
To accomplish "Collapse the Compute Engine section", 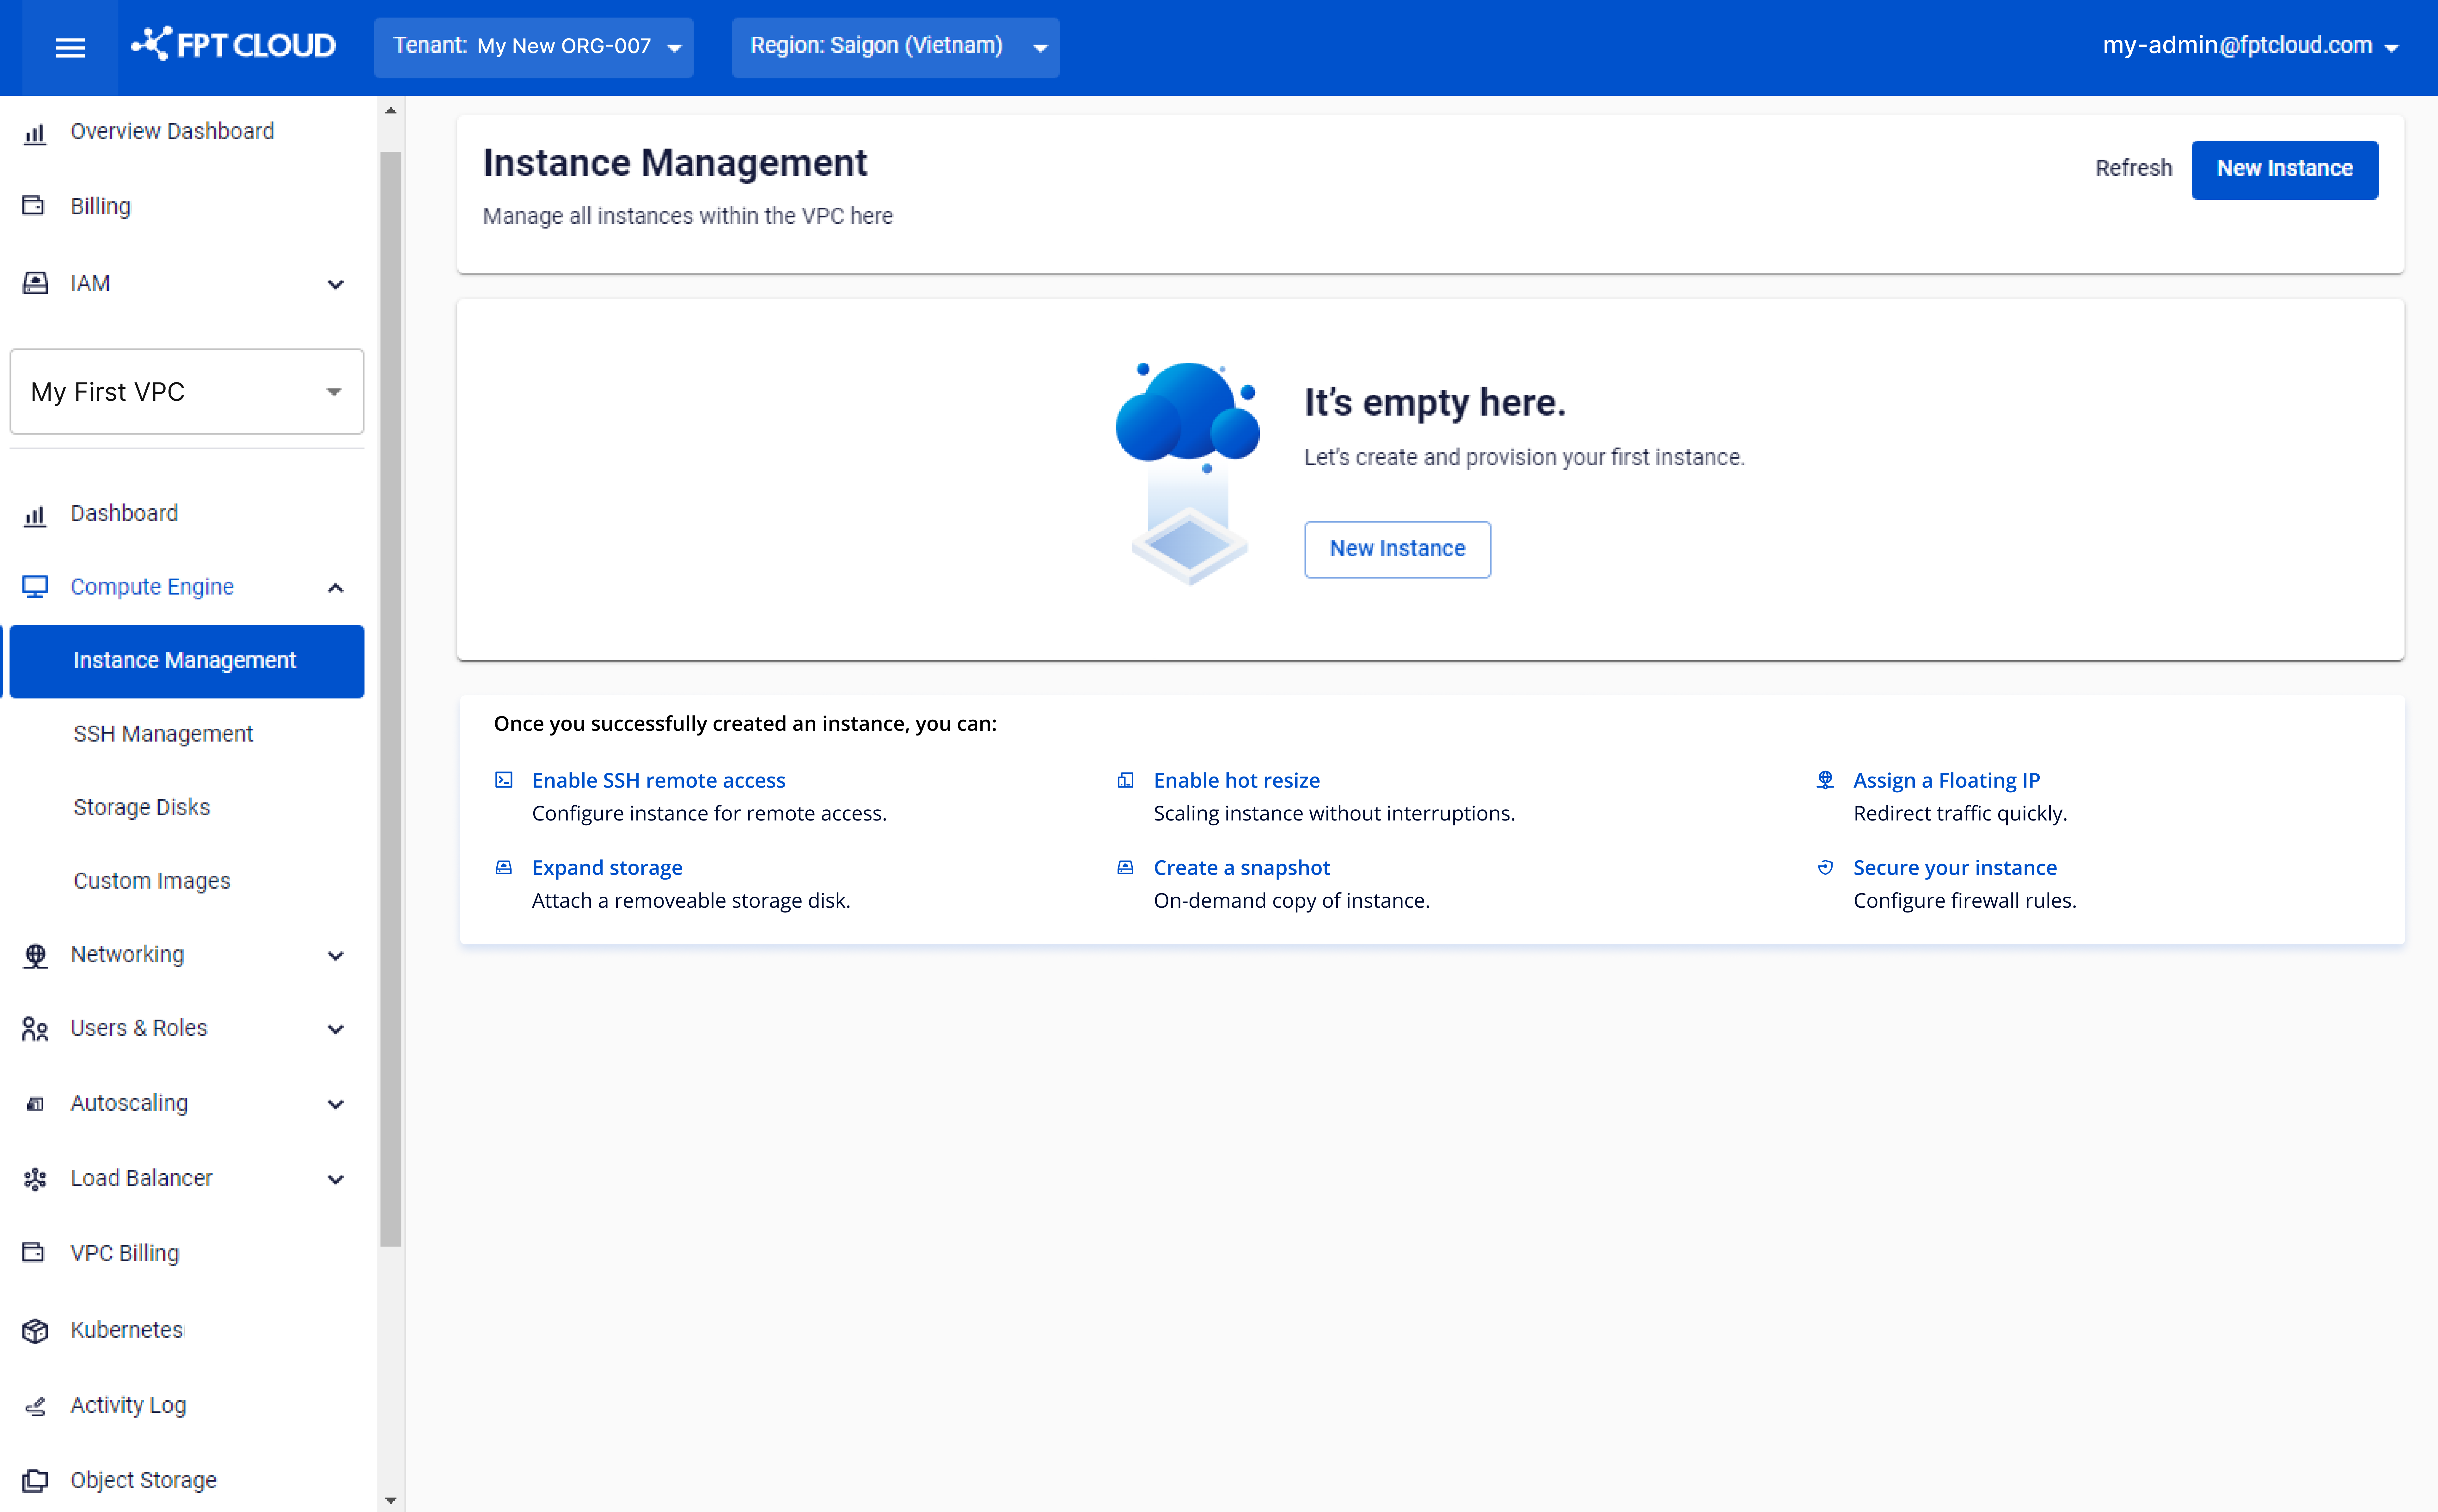I will click(x=336, y=587).
